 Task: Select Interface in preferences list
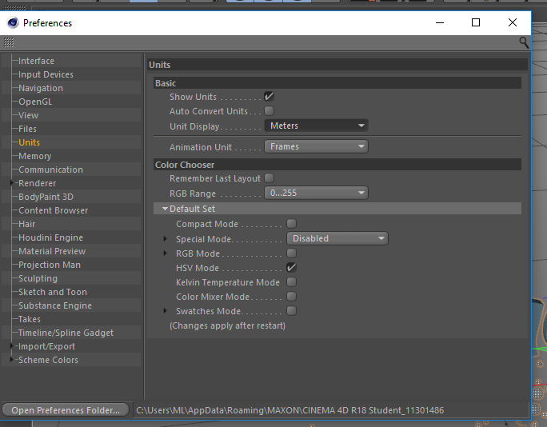[36, 61]
